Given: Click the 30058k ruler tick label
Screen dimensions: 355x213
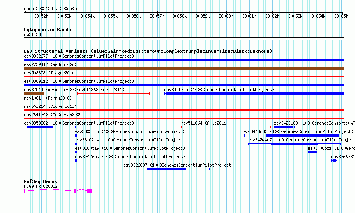Looking at the screenshot, I should [180, 16].
